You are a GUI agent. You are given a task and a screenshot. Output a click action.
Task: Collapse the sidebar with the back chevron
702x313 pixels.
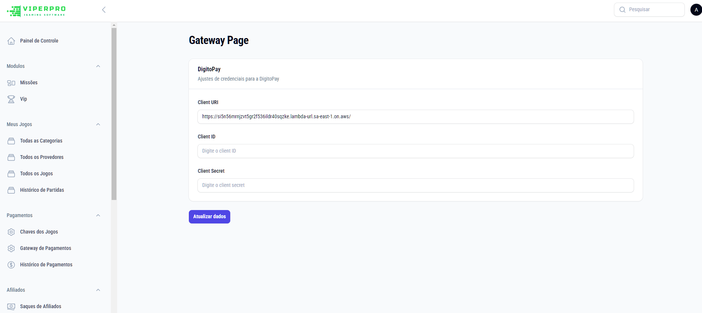point(104,10)
